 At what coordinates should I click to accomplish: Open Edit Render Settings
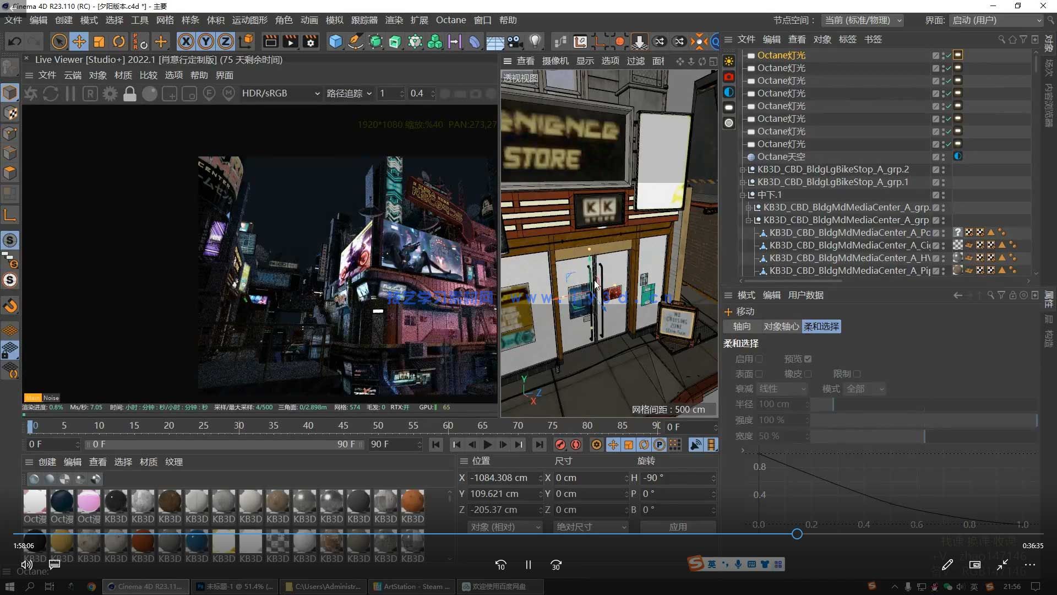point(310,41)
